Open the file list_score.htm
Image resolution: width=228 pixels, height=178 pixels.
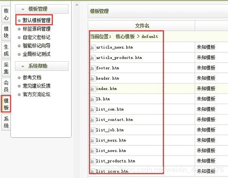pos(112,171)
